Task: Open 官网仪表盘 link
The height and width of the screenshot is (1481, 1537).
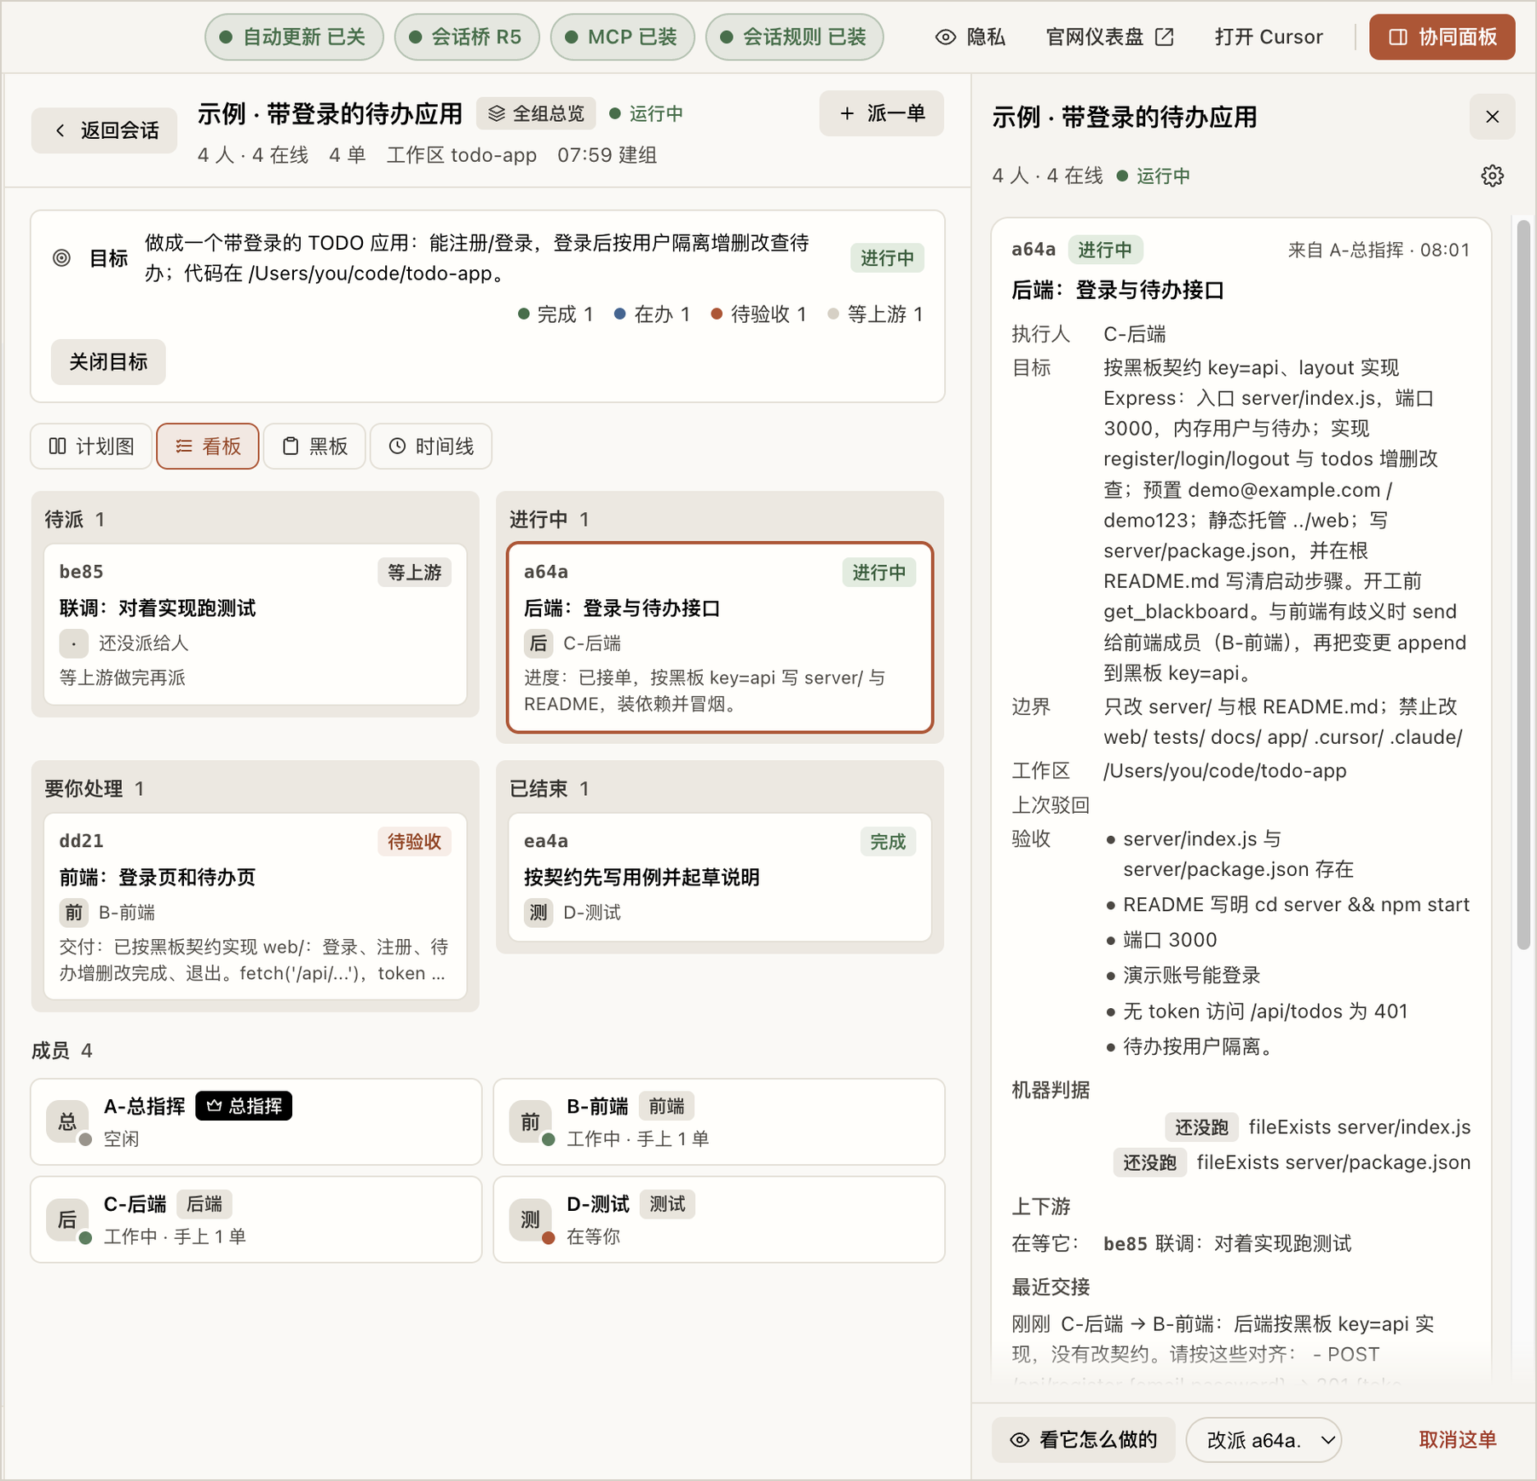Action: point(1110,37)
